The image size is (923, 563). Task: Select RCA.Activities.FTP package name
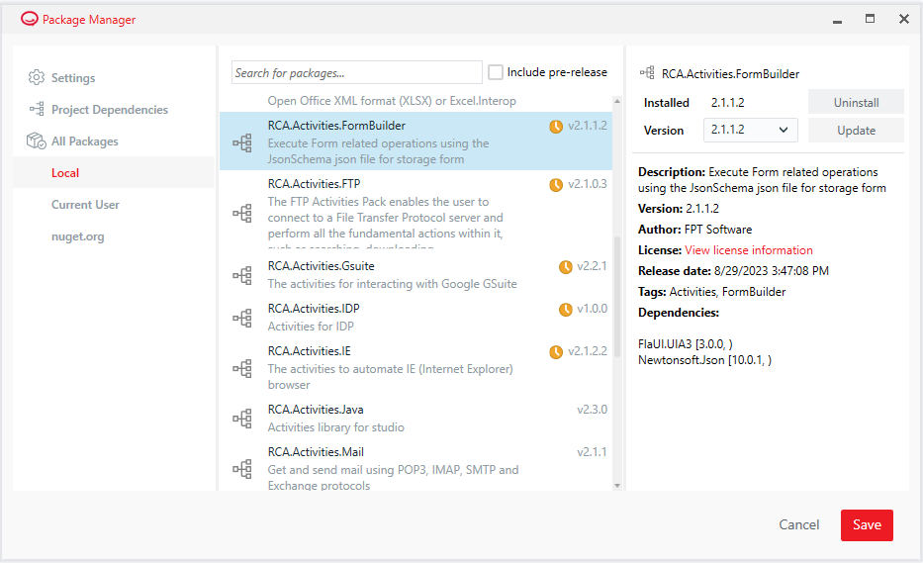pyautogui.click(x=314, y=184)
